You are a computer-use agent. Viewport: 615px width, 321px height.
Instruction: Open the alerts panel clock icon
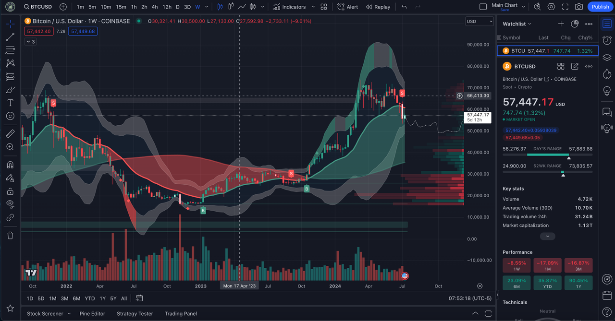pyautogui.click(x=607, y=40)
